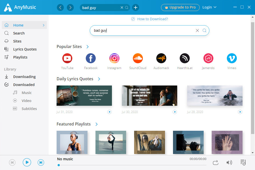
Task: Show downloaded Subtitles items
Action: tap(24, 109)
